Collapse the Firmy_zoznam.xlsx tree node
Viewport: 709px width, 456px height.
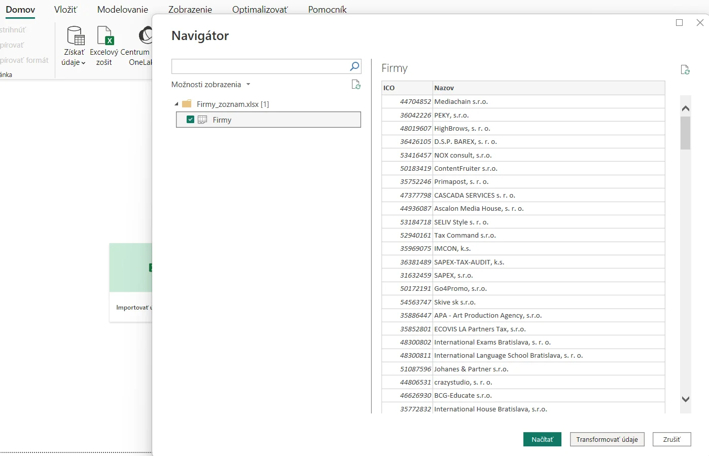[x=176, y=104]
